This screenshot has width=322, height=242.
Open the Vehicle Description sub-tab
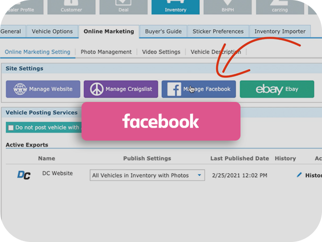(x=216, y=52)
